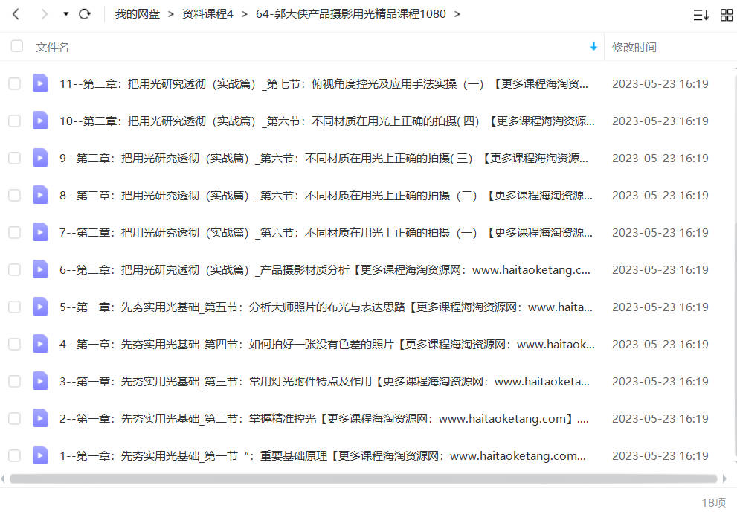Sort by the 修改时间 column header
The width and height of the screenshot is (737, 512).
(634, 47)
